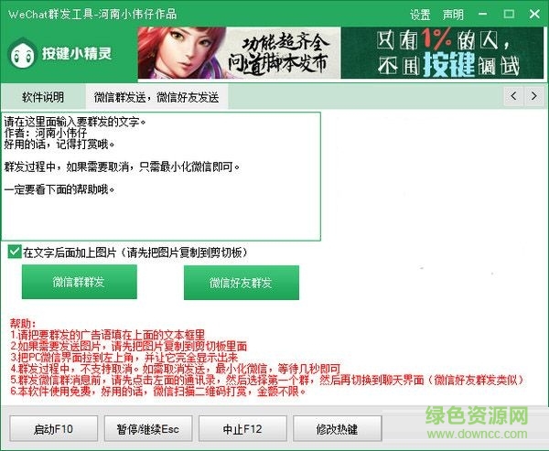Click the 启动F10 button
This screenshot has width=549, height=451.
click(x=53, y=429)
